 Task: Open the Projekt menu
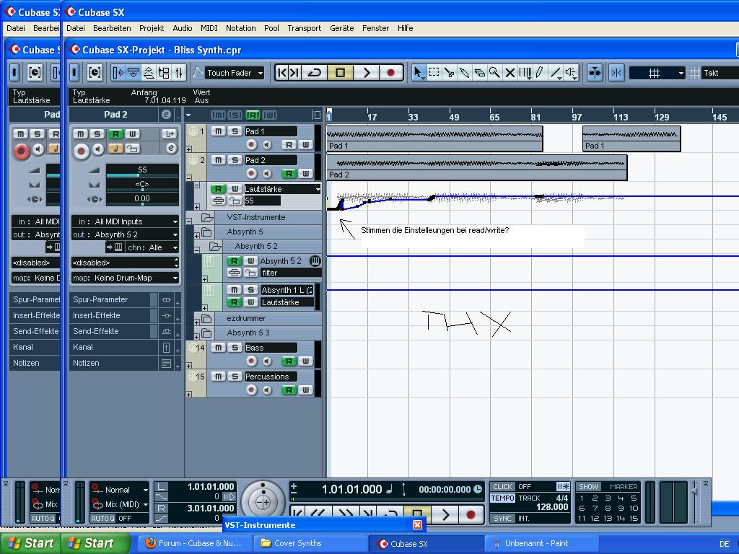152,28
